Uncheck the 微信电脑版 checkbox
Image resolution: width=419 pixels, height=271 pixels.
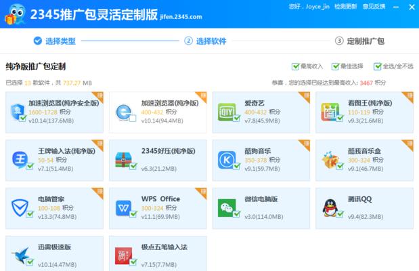click(236, 214)
